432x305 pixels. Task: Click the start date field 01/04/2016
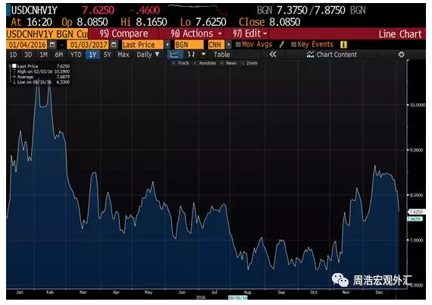(x=27, y=45)
